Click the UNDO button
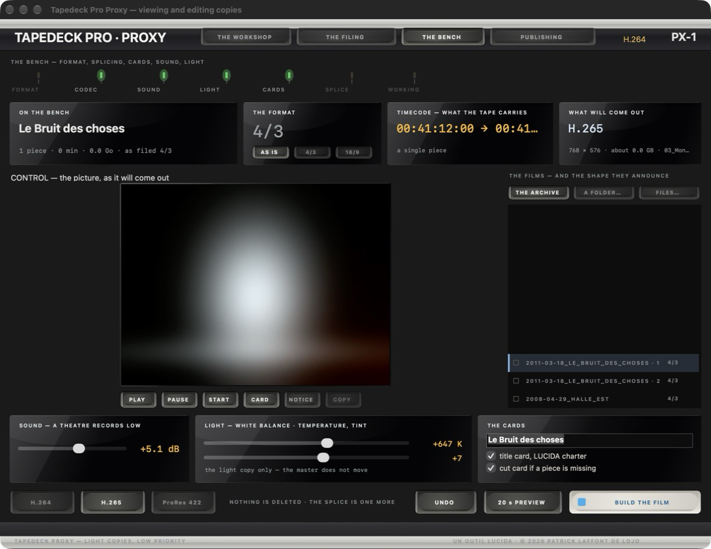Screen dimensions: 711x549 (445, 502)
